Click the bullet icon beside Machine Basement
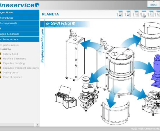This screenshot has height=131, width=160. point(0,59)
